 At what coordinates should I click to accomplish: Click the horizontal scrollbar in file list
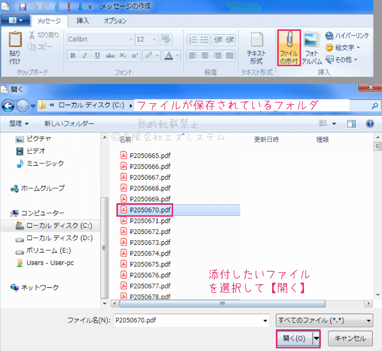tap(223, 304)
